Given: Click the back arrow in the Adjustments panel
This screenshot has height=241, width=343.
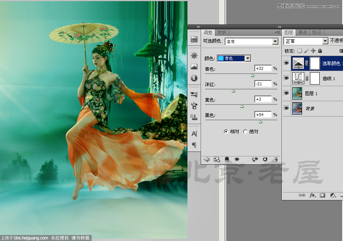Looking at the screenshot, I should click(x=206, y=159).
